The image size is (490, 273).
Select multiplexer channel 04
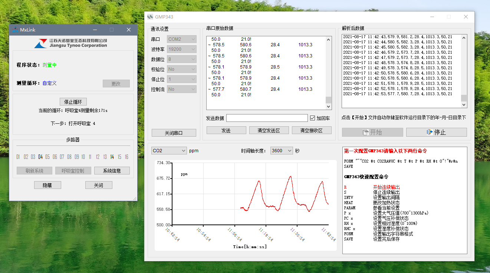tap(40, 157)
